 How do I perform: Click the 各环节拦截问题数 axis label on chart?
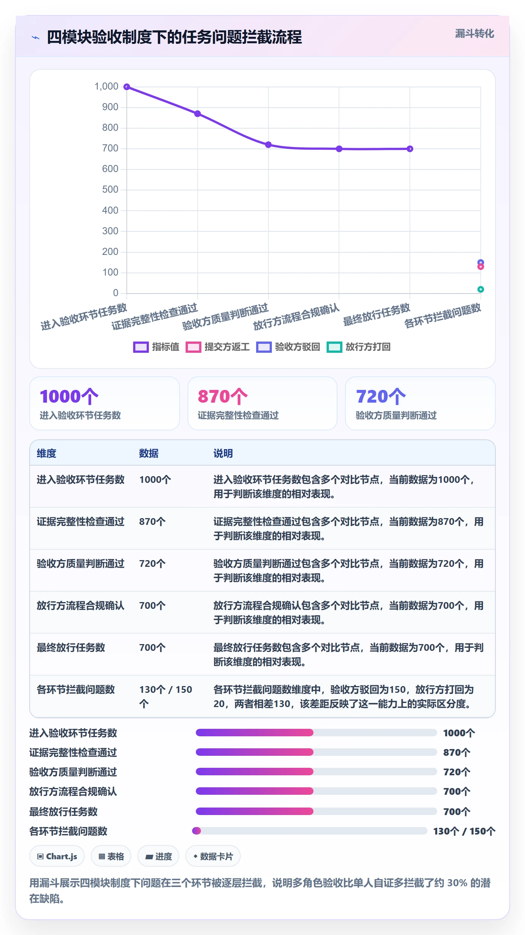point(442,316)
